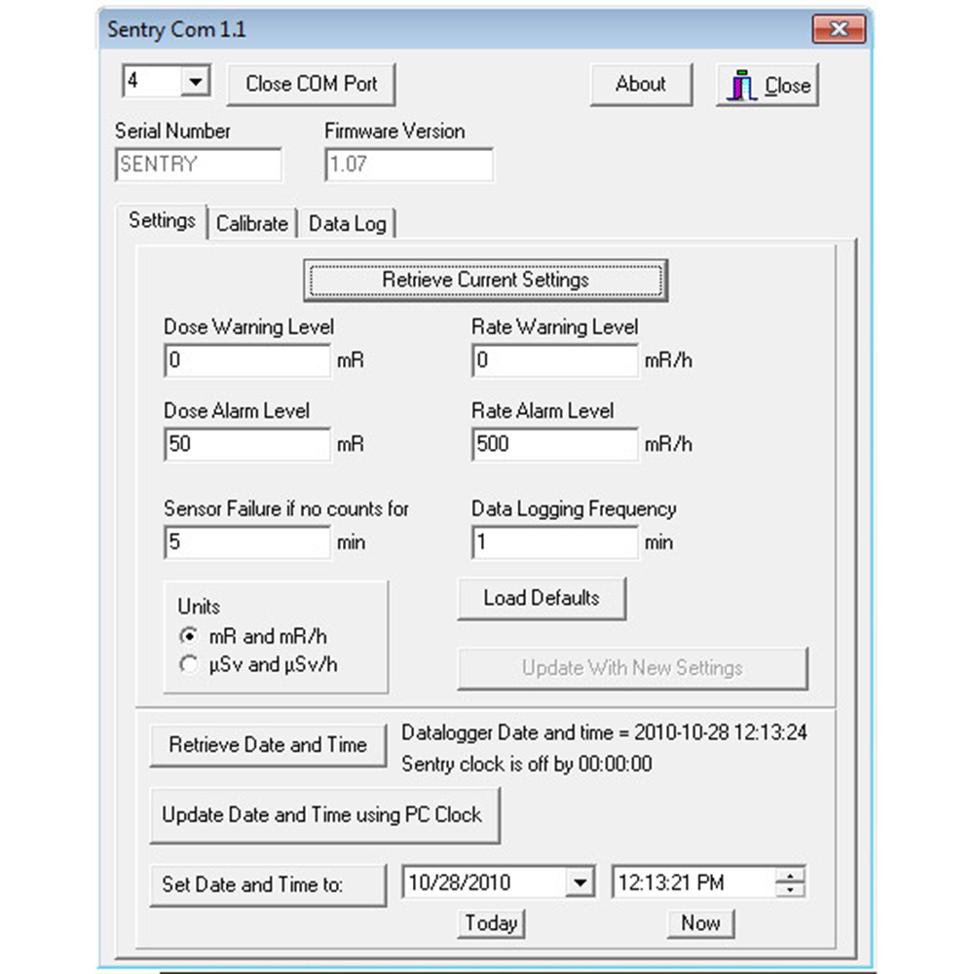Click Update With New Settings button
This screenshot has width=974, height=974.
click(x=633, y=668)
